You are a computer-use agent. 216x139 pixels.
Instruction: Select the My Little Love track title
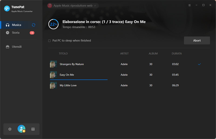click(x=68, y=85)
